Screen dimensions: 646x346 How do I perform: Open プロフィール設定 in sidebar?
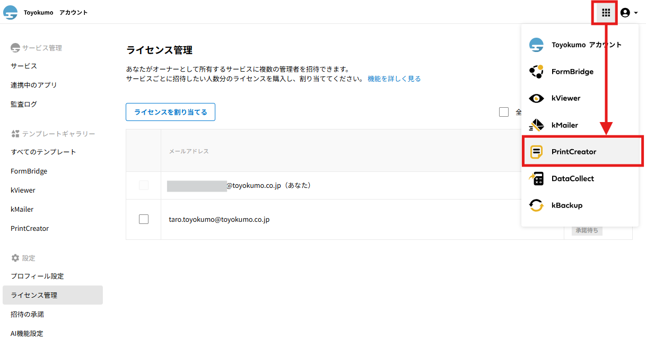[x=37, y=276]
